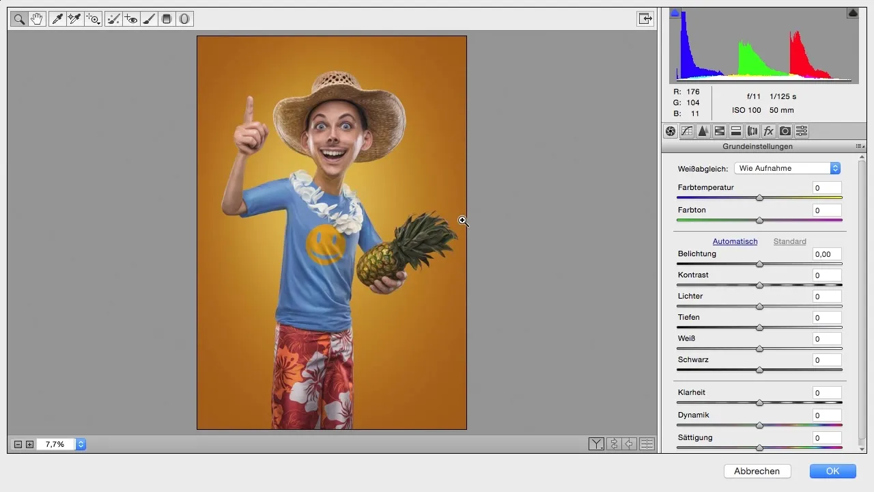The image size is (874, 492).
Task: Select the Zoom tool in the toolbar
Action: coord(19,19)
